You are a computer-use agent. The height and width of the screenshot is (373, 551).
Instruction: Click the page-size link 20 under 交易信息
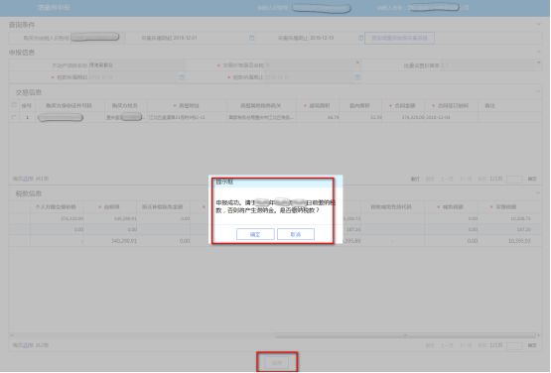tap(26, 179)
